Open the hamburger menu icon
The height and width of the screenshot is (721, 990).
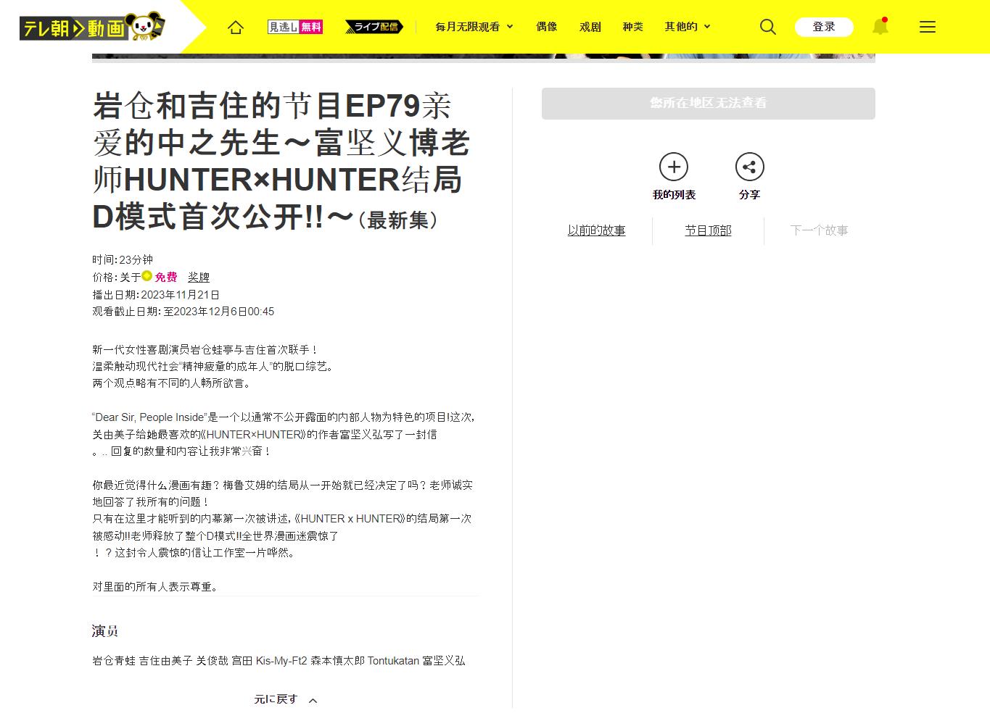[x=928, y=27]
